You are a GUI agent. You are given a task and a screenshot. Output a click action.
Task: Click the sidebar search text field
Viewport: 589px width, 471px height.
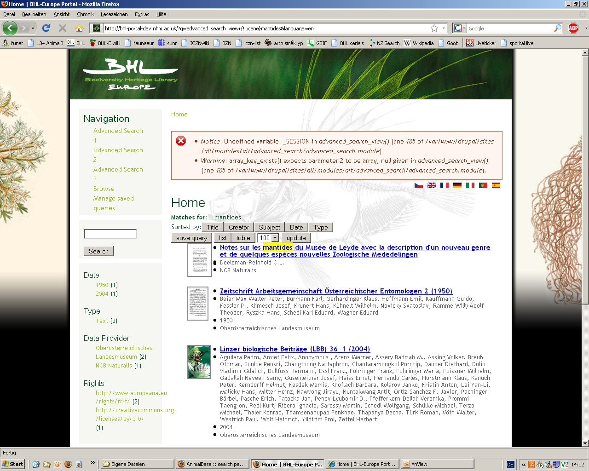110,234
